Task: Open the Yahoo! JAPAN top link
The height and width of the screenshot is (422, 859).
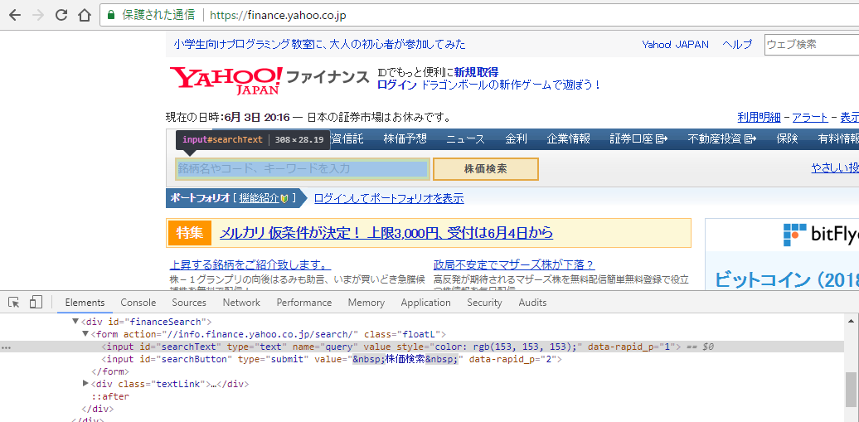Action: coord(676,45)
